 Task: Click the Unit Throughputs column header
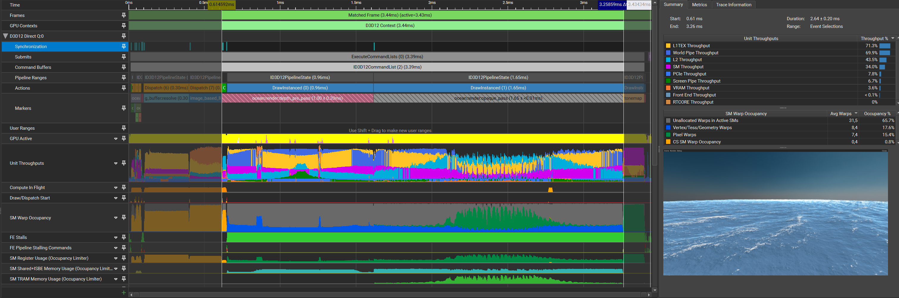[761, 39]
